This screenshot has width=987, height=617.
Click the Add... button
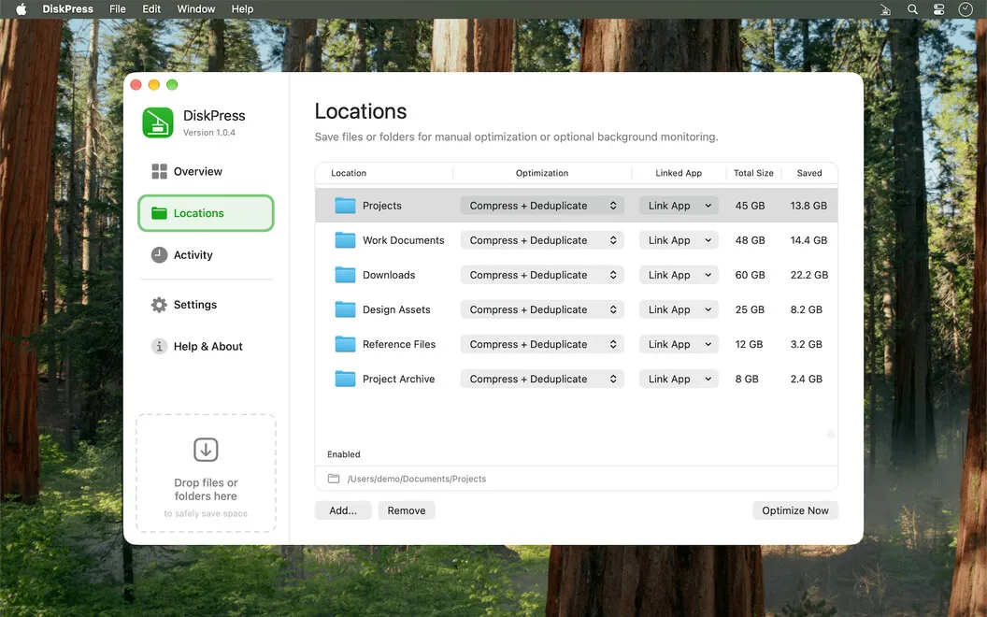[x=343, y=510]
